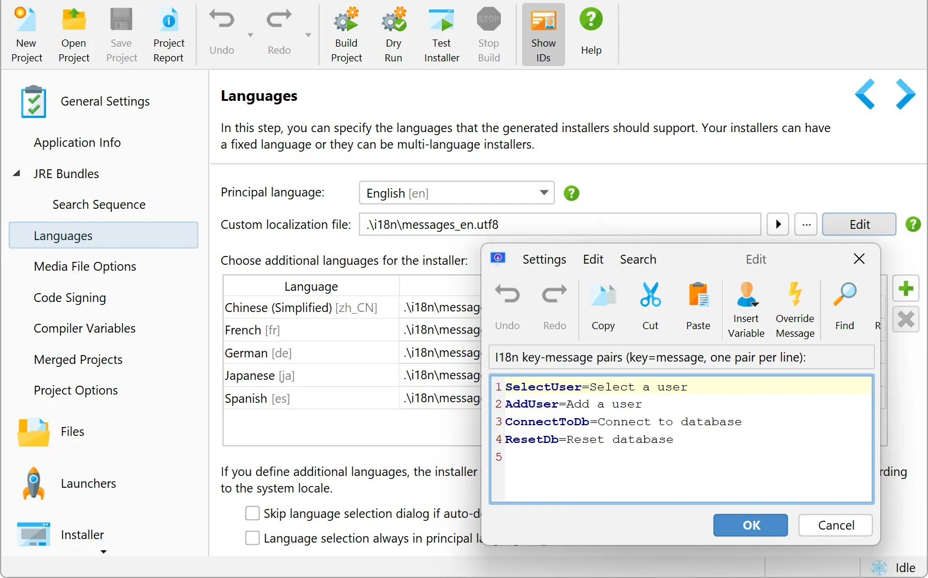Check Language selection always in principal language
The image size is (928, 578).
pos(253,538)
